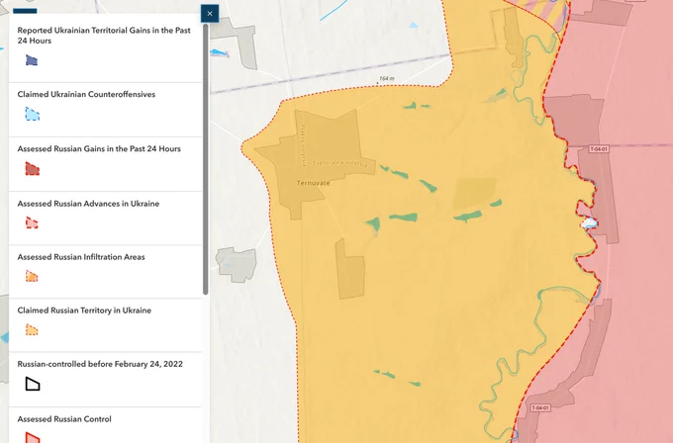The image size is (673, 443).
Task: Click the small white lake on the front line
Action: (589, 223)
